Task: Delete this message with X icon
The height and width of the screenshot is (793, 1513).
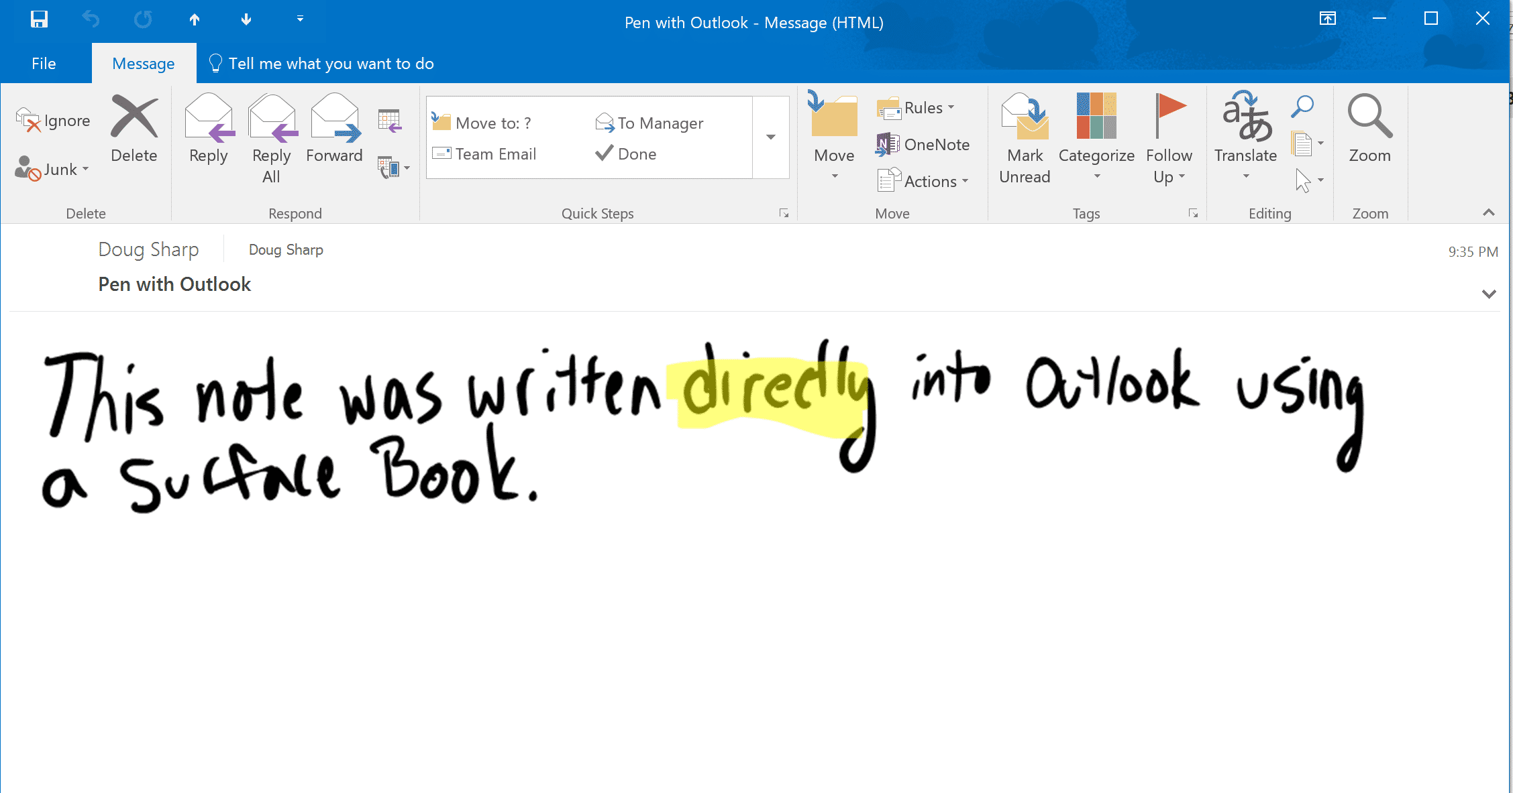Action: point(134,129)
